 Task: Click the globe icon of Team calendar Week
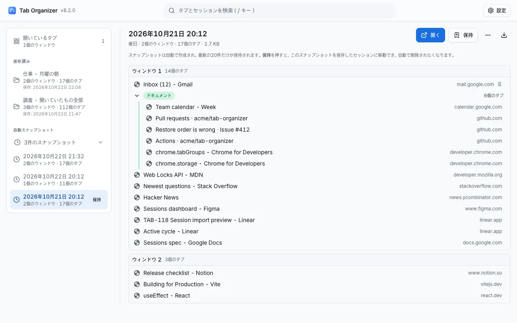point(149,107)
